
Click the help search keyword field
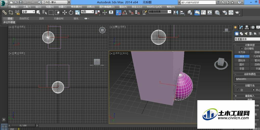tap(198, 2)
